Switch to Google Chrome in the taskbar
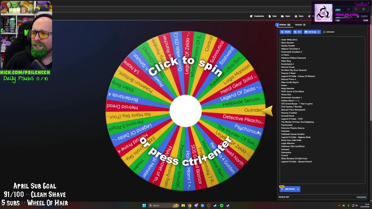 point(189,206)
